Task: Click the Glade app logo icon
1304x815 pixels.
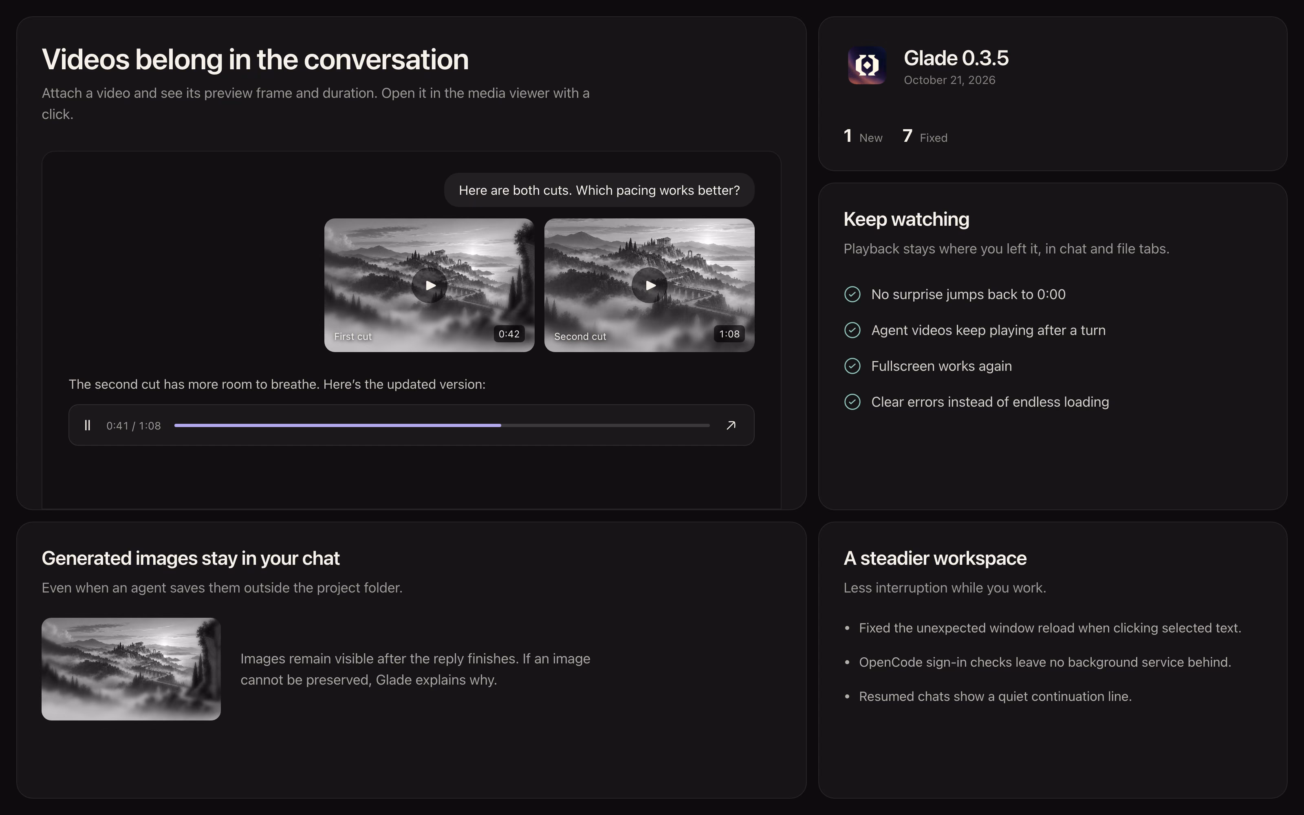Action: 866,65
